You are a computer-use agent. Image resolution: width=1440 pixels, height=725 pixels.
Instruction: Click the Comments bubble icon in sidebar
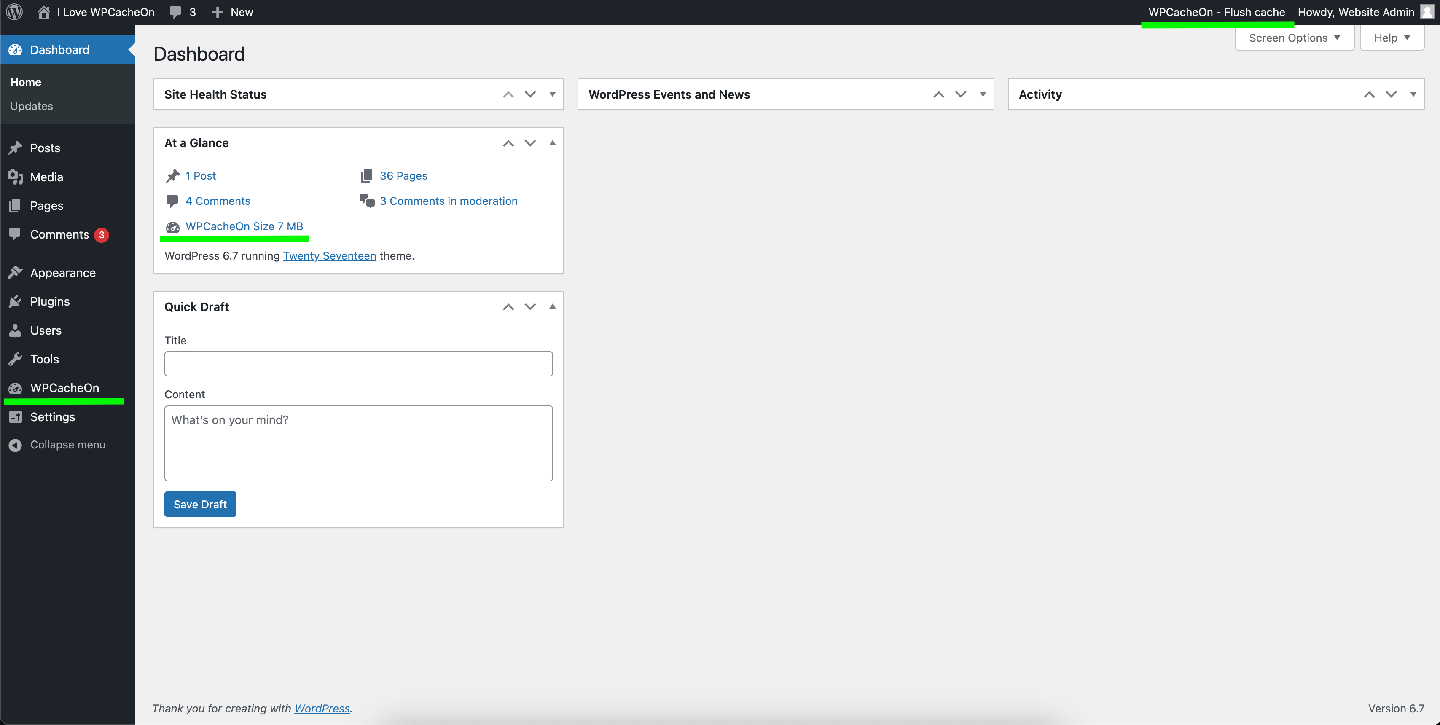click(15, 234)
